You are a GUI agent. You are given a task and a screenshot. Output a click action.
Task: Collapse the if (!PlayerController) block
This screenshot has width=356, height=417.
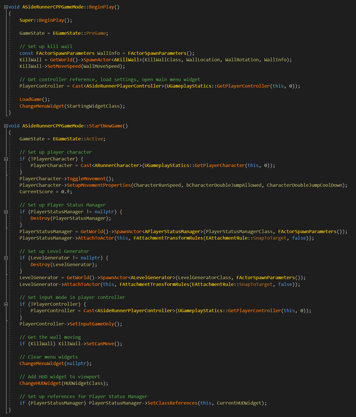pyautogui.click(x=6, y=304)
